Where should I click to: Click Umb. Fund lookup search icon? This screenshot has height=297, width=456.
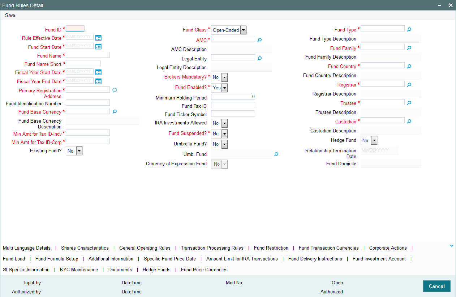tap(276, 154)
